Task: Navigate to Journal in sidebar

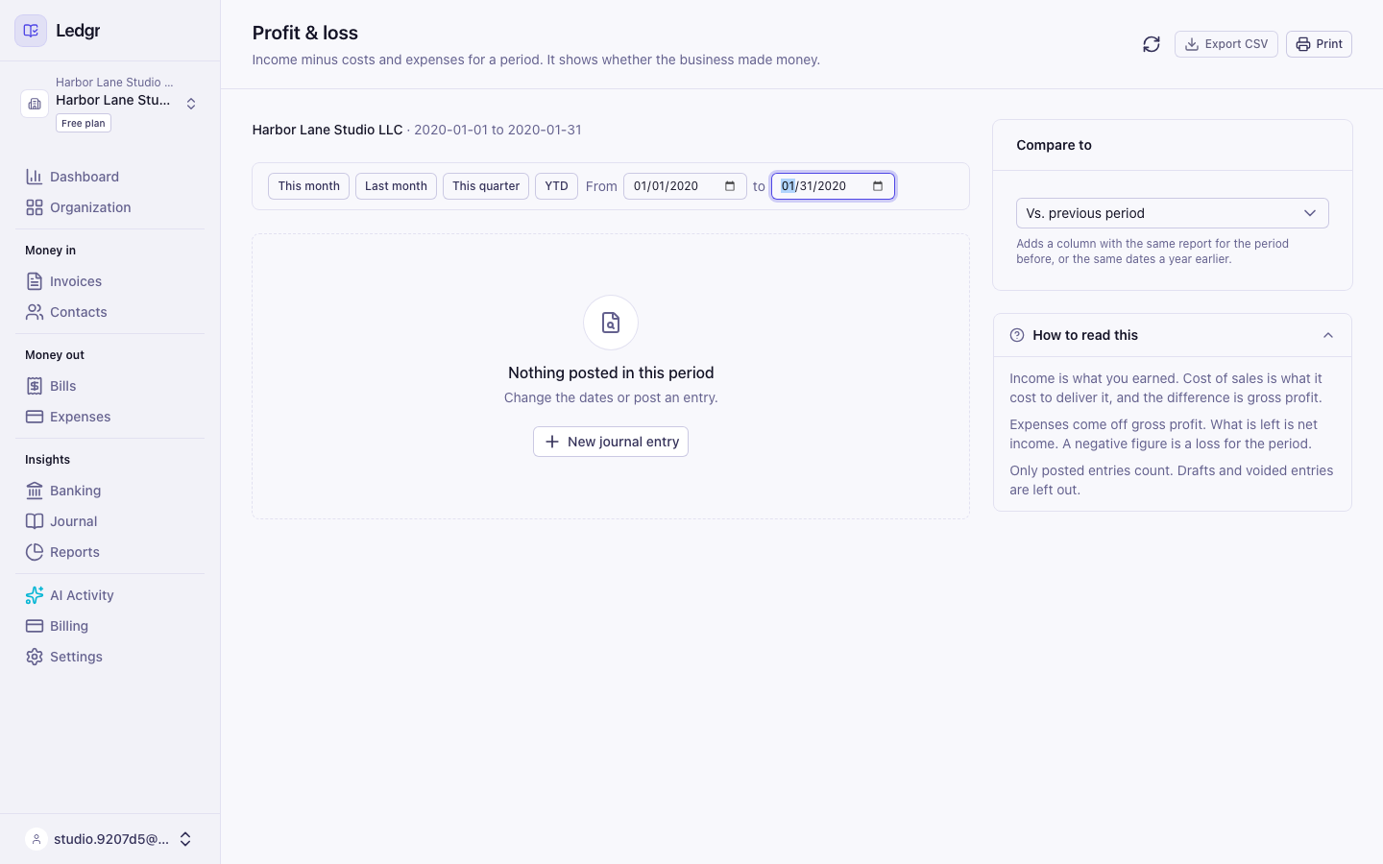Action: tap(110, 521)
